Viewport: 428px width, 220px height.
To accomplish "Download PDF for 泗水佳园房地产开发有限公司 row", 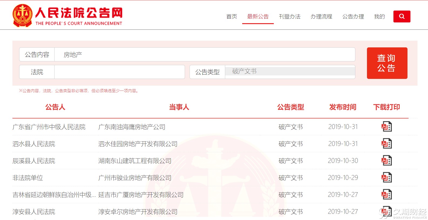I will pos(386,144).
